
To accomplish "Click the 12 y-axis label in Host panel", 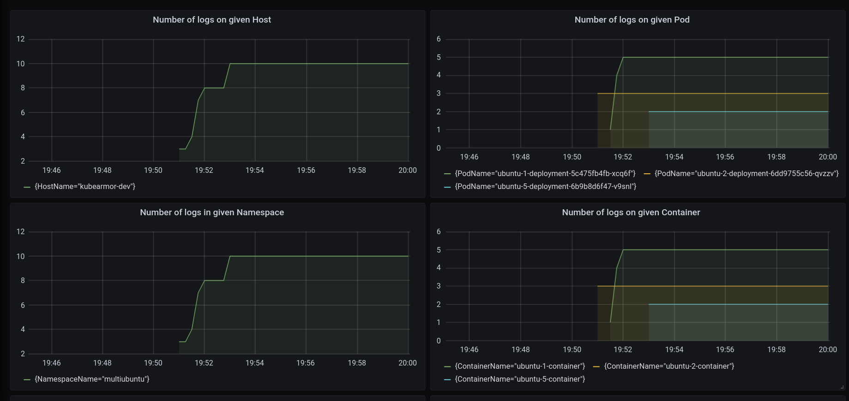I will (x=21, y=39).
